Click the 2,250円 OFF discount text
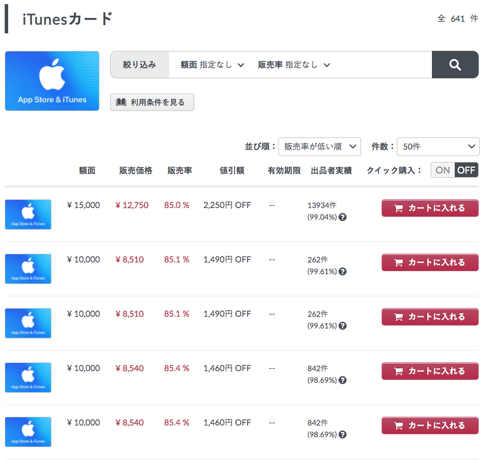This screenshot has width=484, height=460. tap(227, 205)
